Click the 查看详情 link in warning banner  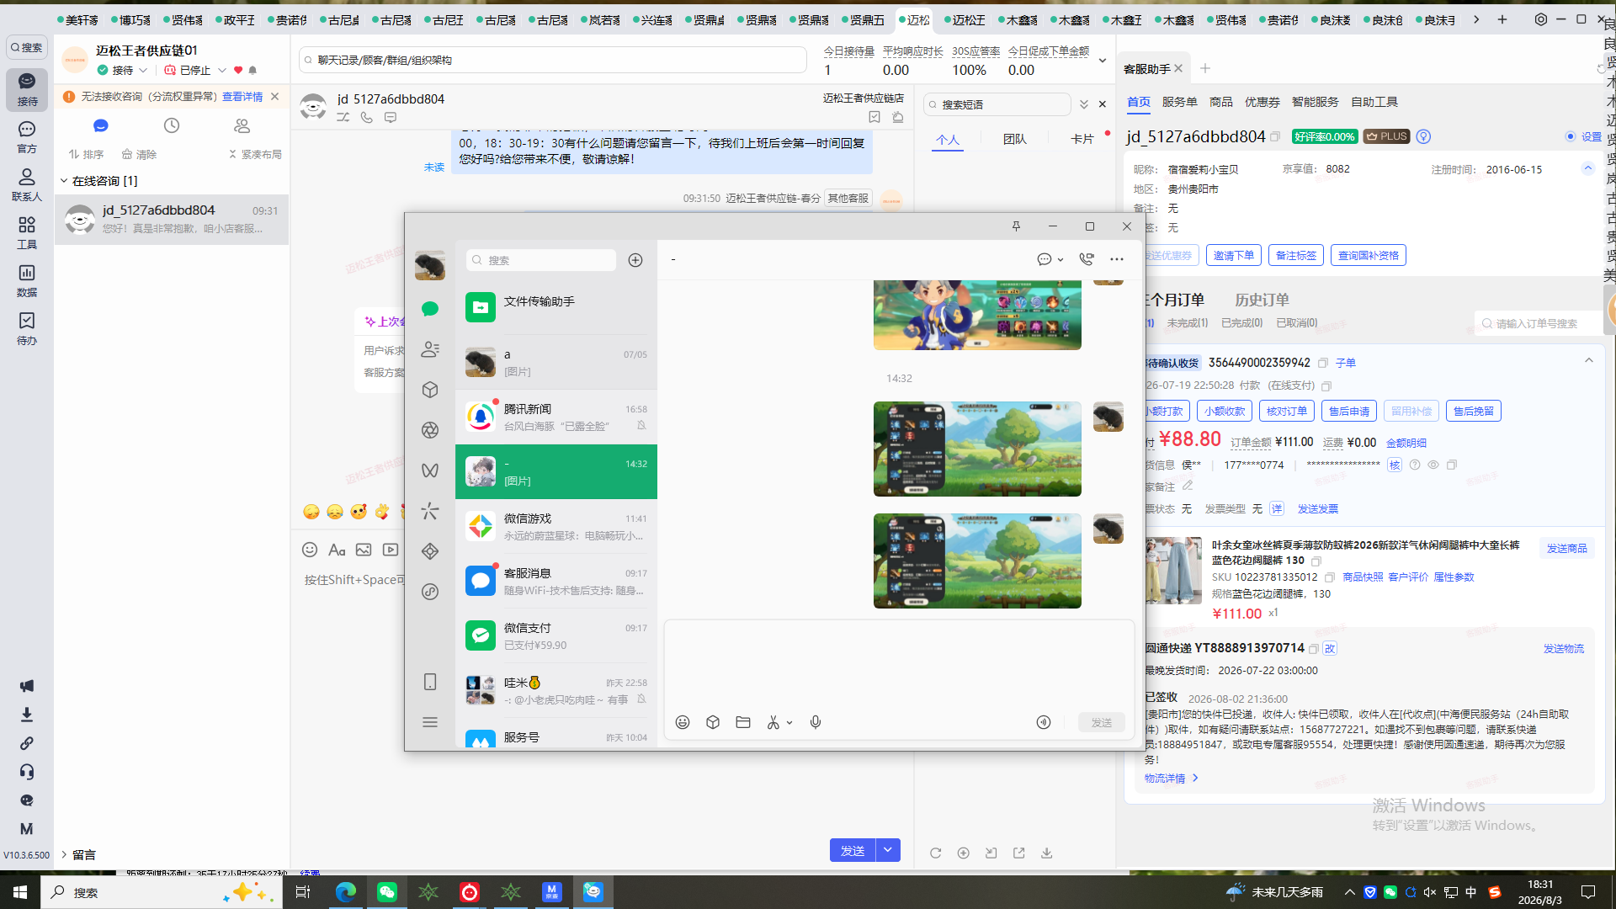click(242, 97)
